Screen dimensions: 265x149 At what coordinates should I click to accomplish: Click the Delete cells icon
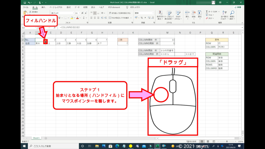click(x=194, y=13)
